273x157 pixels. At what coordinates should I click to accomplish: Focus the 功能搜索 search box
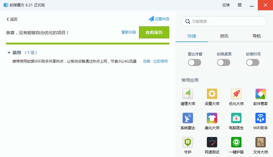(227, 21)
